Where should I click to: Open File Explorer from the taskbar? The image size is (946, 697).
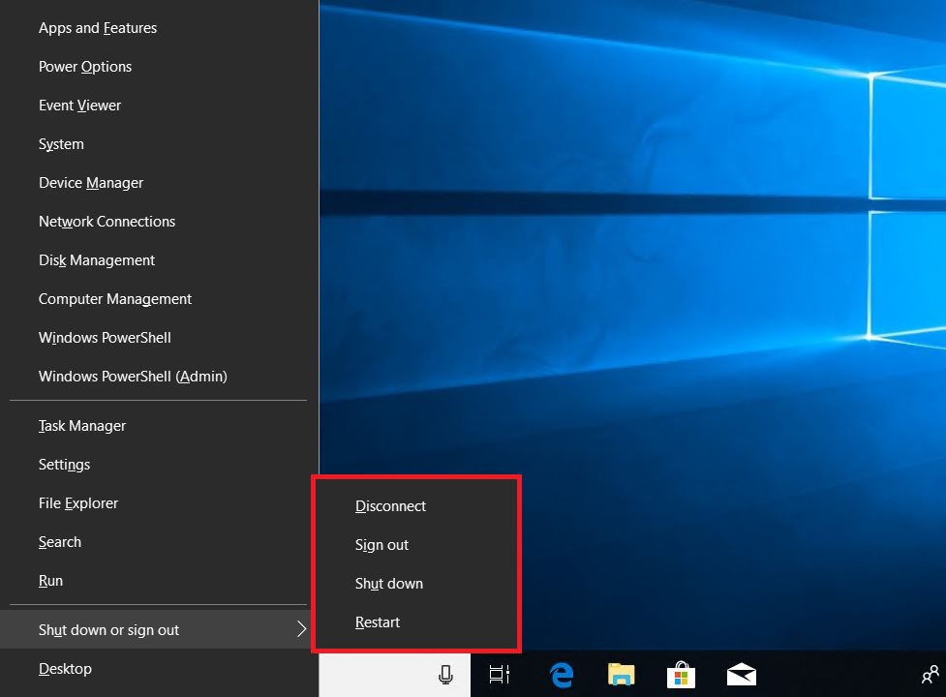(x=621, y=675)
